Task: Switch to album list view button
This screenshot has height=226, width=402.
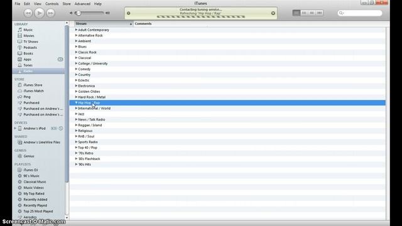Action: [304, 13]
